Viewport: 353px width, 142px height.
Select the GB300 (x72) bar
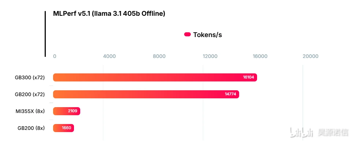pyautogui.click(x=155, y=77)
